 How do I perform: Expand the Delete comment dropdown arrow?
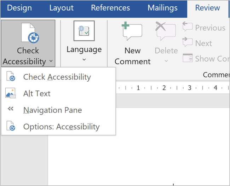(166, 61)
